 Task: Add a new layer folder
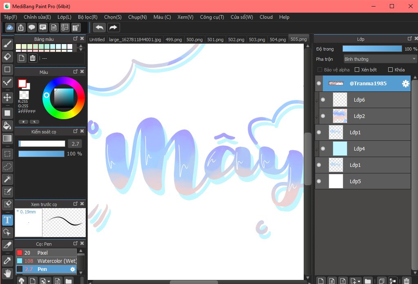[368, 281]
